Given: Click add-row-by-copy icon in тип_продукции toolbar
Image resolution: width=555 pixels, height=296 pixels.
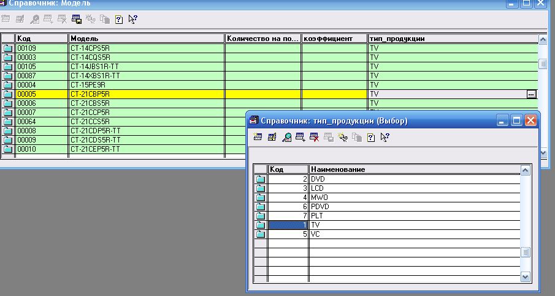Looking at the screenshot, I should [x=300, y=138].
